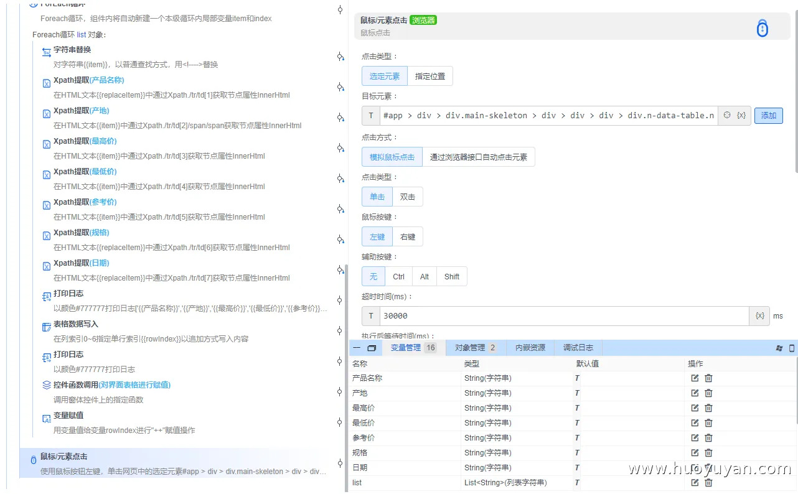Click the Xpath提取(最高价) step icon
Screen dimensions: 798x494
pos(47,144)
